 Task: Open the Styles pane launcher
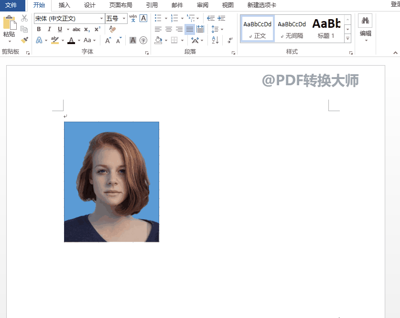(x=351, y=53)
